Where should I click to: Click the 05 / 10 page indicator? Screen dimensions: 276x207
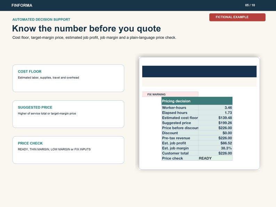[250, 5]
